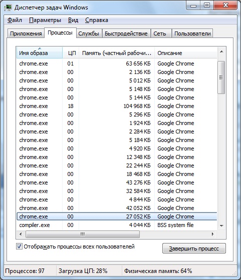Click the horizontal scrollbar left arrow
The image size is (241, 280).
click(x=21, y=234)
